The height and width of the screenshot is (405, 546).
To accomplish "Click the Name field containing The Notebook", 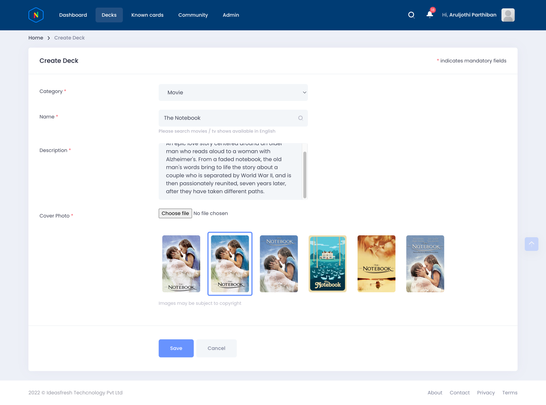I will [233, 118].
